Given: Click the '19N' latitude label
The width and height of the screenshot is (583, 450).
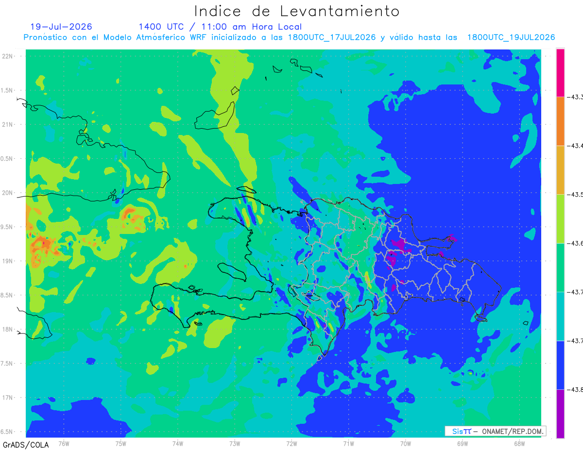Looking at the screenshot, I should click(8, 261).
